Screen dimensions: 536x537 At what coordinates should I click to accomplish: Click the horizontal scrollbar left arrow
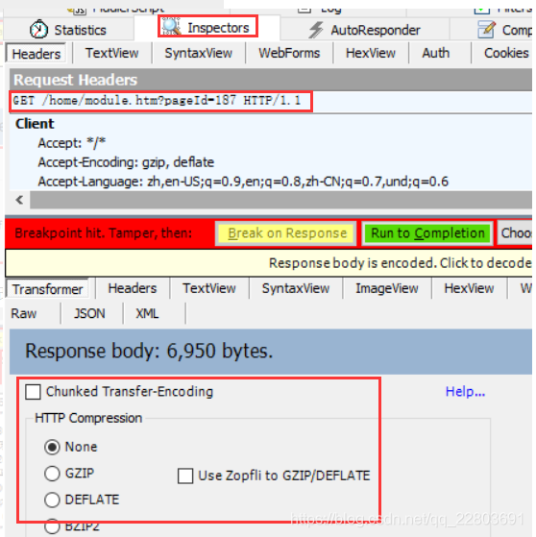(19, 200)
